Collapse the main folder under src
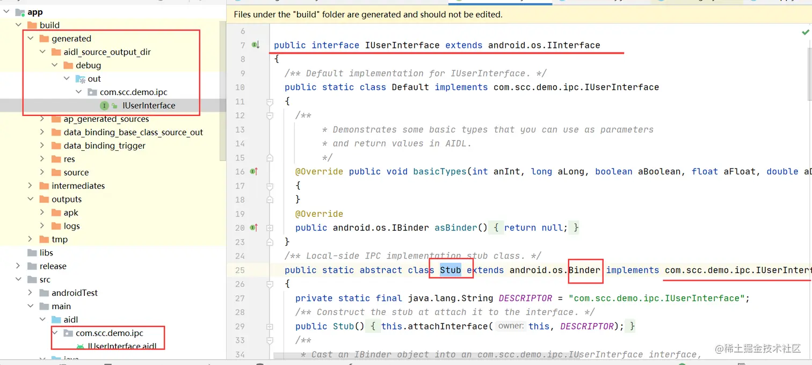The image size is (812, 365). (x=31, y=306)
